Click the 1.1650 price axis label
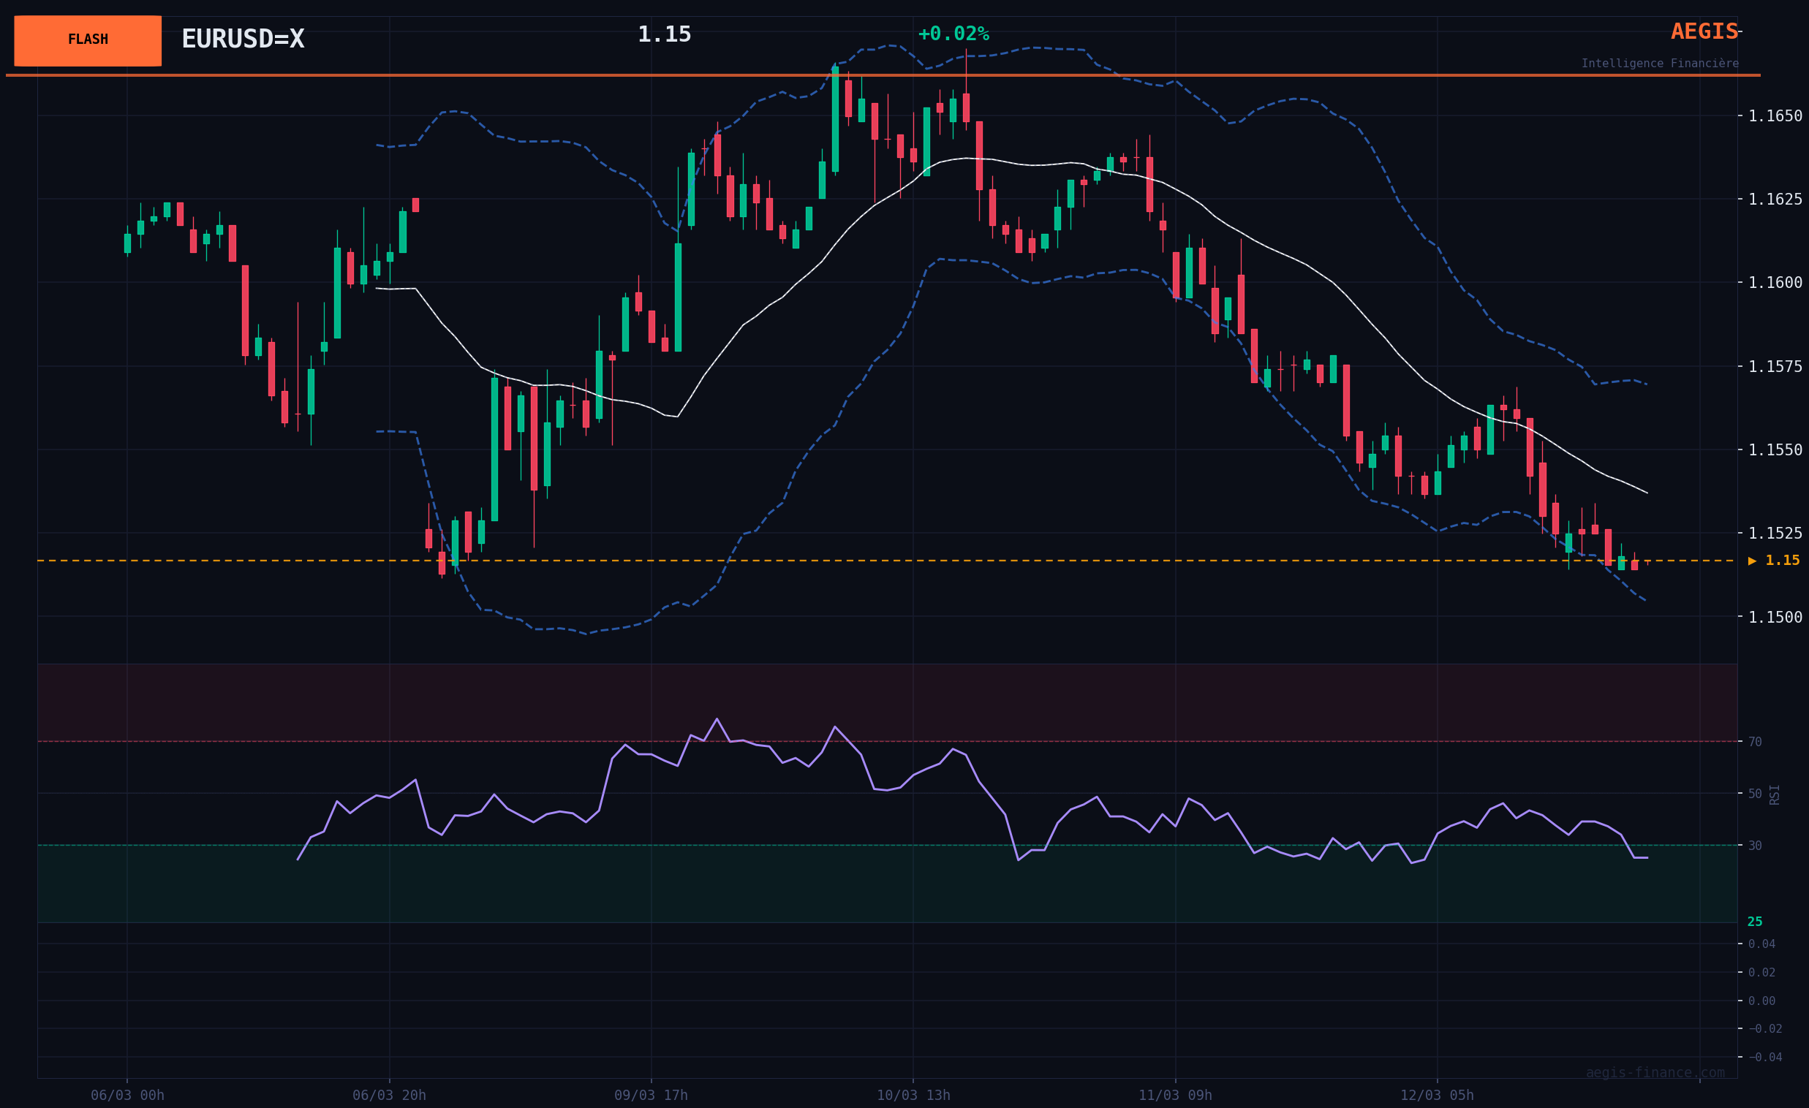The image size is (1809, 1108). tap(1775, 116)
